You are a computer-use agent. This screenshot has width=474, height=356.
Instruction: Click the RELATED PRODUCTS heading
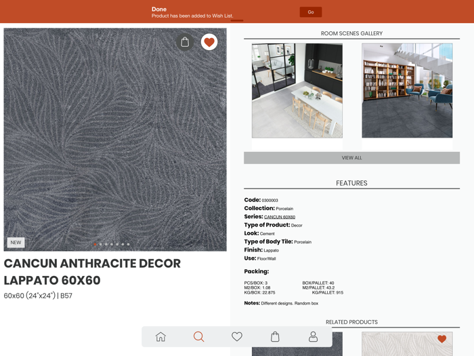pos(351,322)
